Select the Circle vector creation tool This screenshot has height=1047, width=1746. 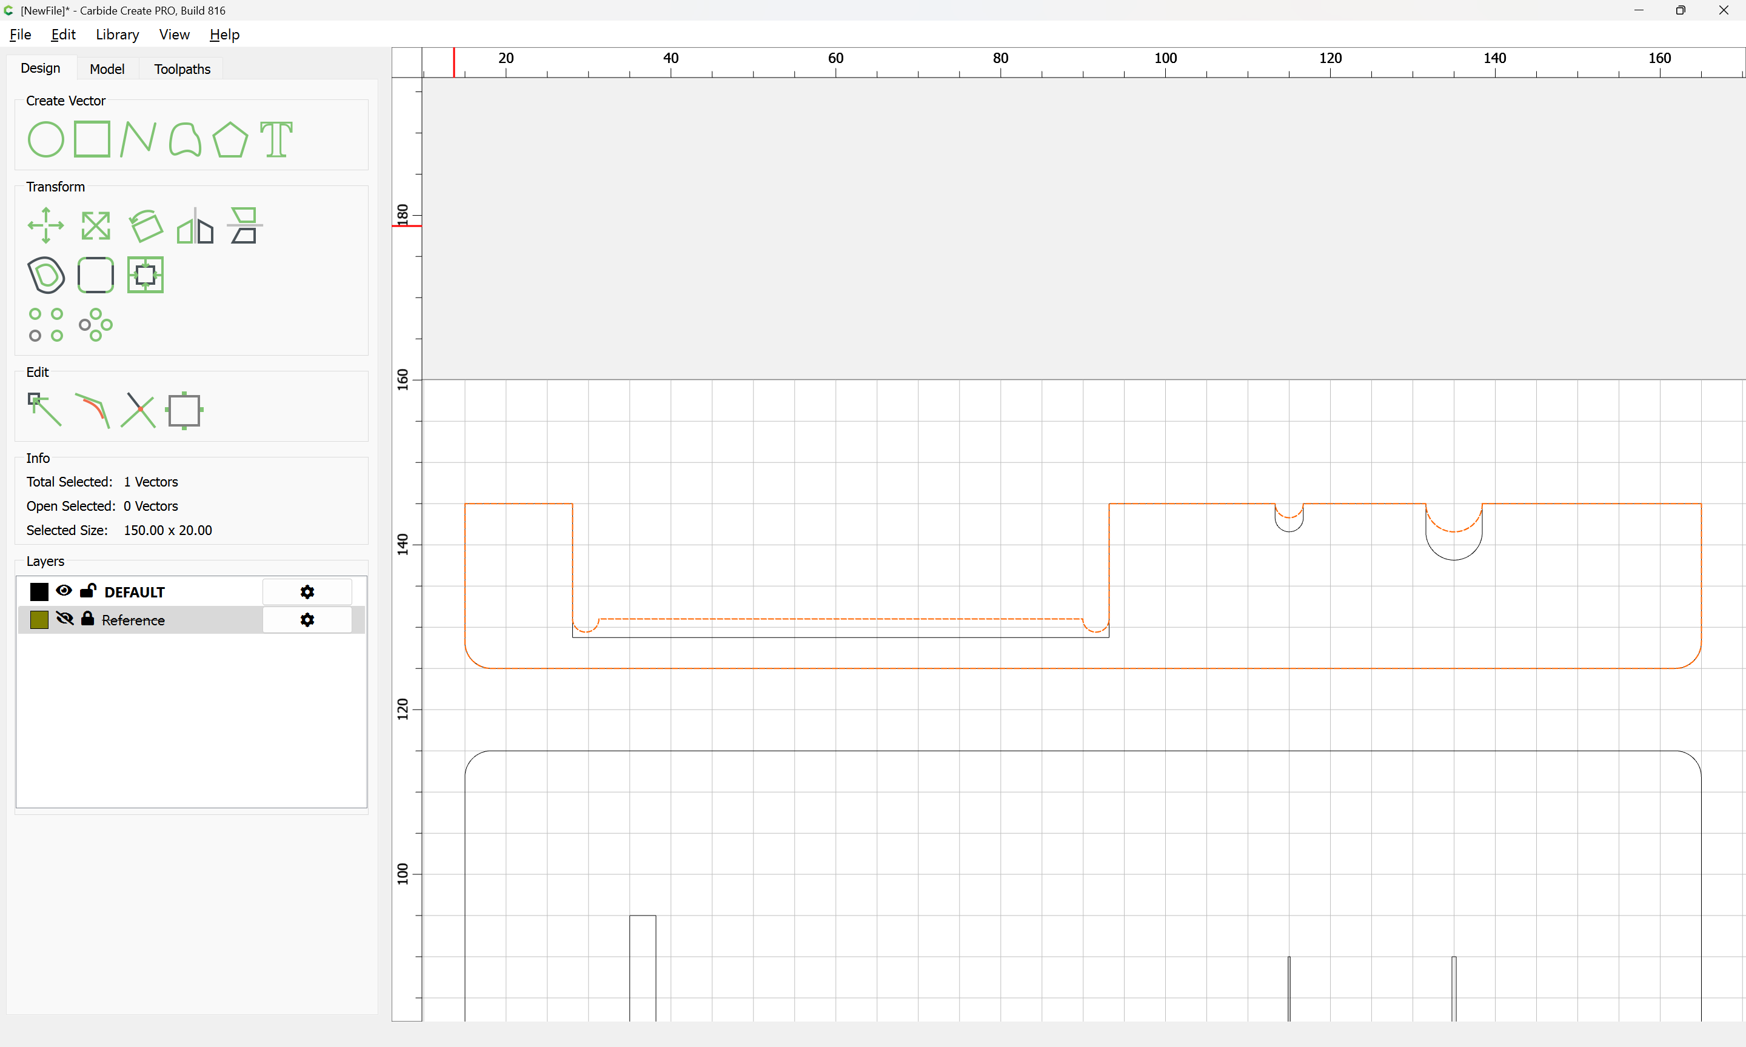(x=45, y=139)
